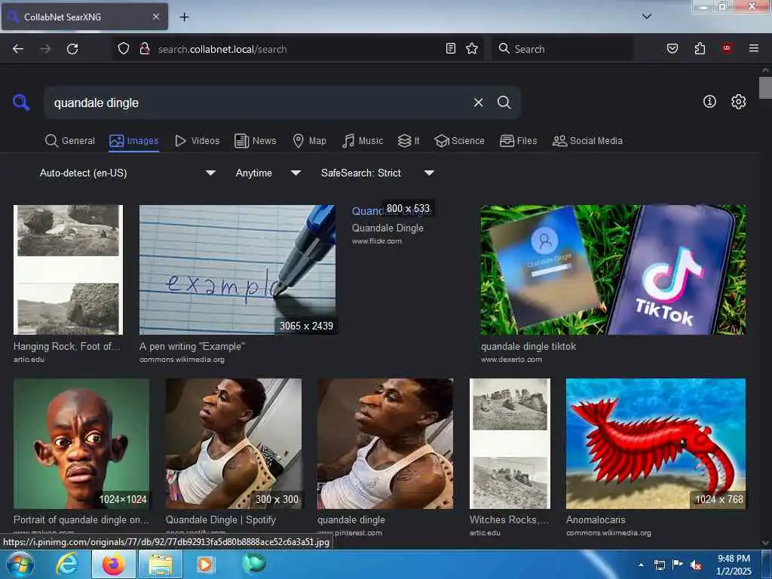772x579 pixels.
Task: Submit search with the magnifier icon
Action: point(504,103)
